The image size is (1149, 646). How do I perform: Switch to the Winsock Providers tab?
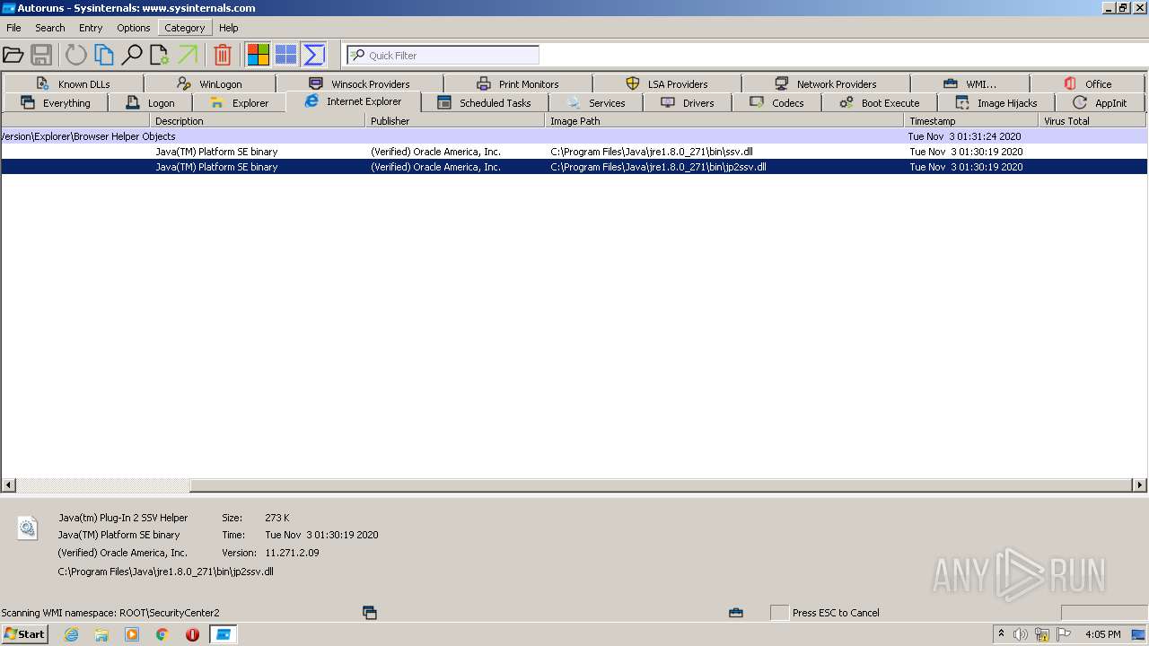360,83
